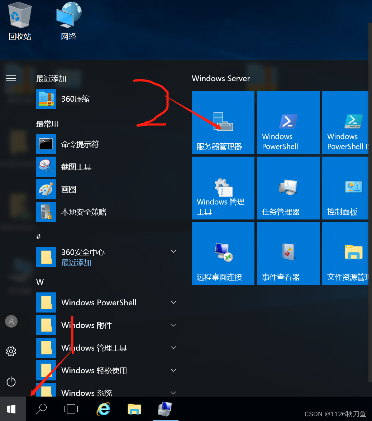Launch 画图 Paint app
Image resolution: width=372 pixels, height=421 pixels.
107,189
